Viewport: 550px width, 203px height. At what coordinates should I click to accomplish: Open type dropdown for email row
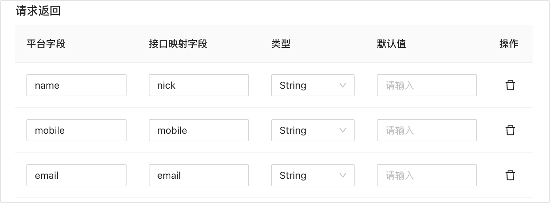[313, 175]
